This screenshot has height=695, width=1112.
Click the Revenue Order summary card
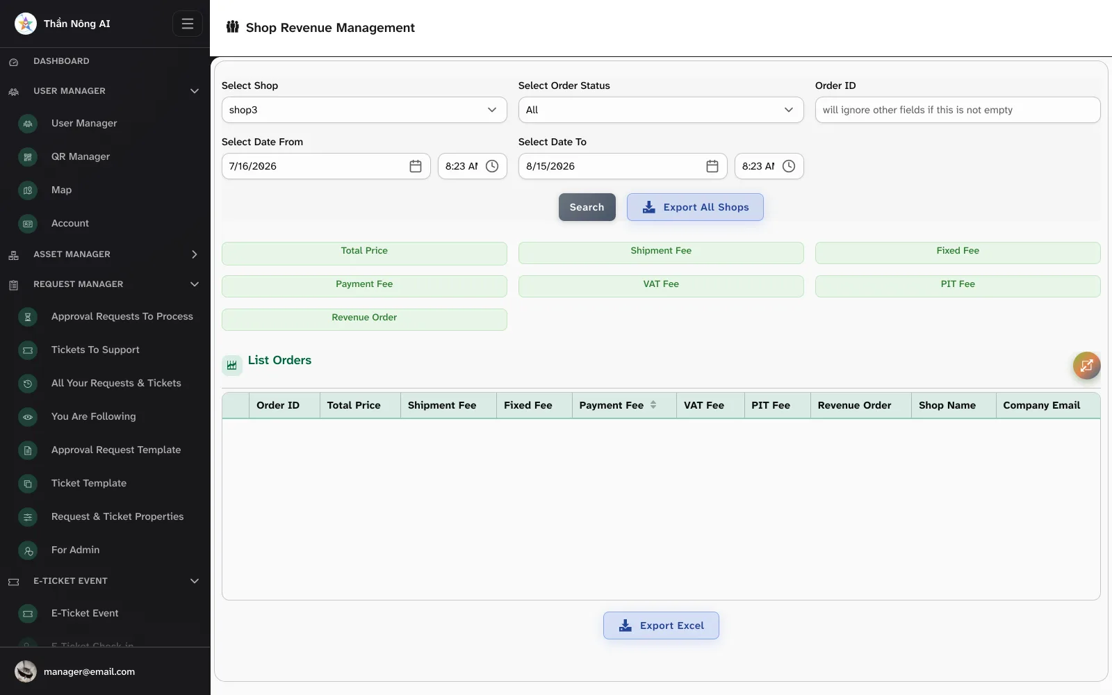pyautogui.click(x=364, y=320)
